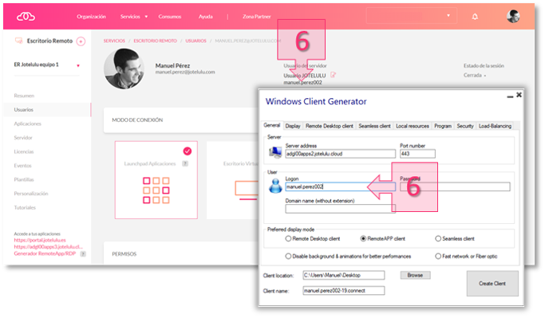Click the server computer icon in generator

tap(275, 152)
